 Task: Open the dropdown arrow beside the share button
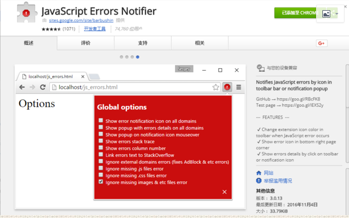click(x=337, y=14)
